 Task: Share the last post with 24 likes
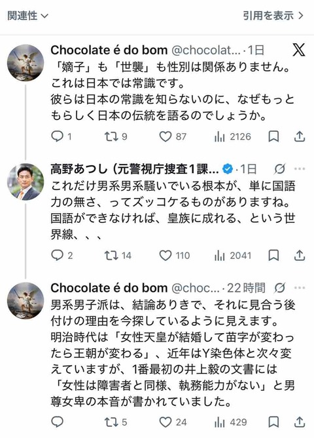pos(300,422)
